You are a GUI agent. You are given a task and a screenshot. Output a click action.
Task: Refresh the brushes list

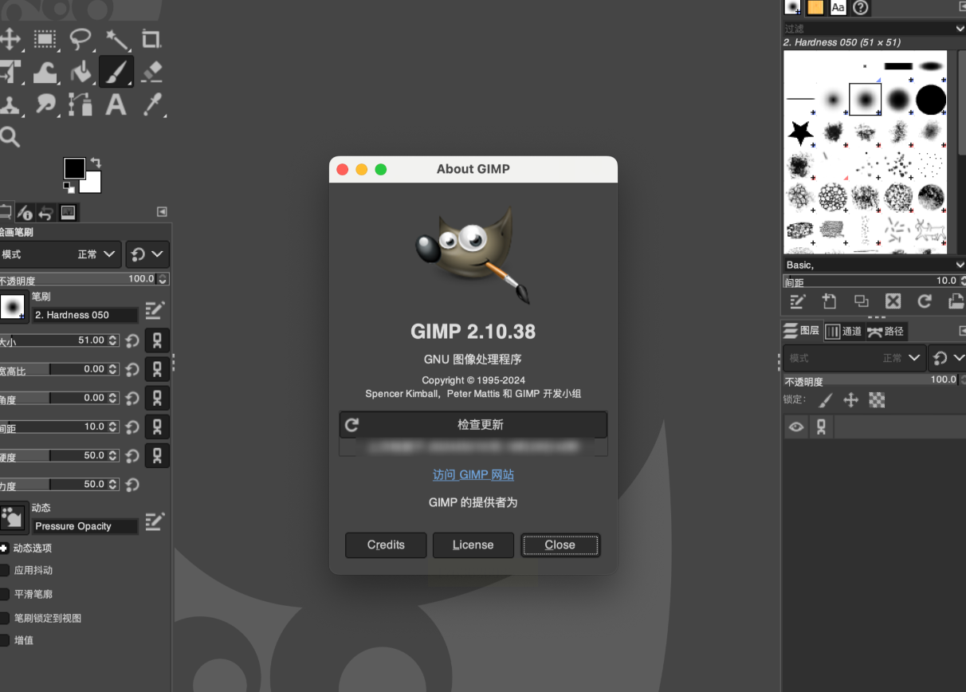tap(925, 301)
